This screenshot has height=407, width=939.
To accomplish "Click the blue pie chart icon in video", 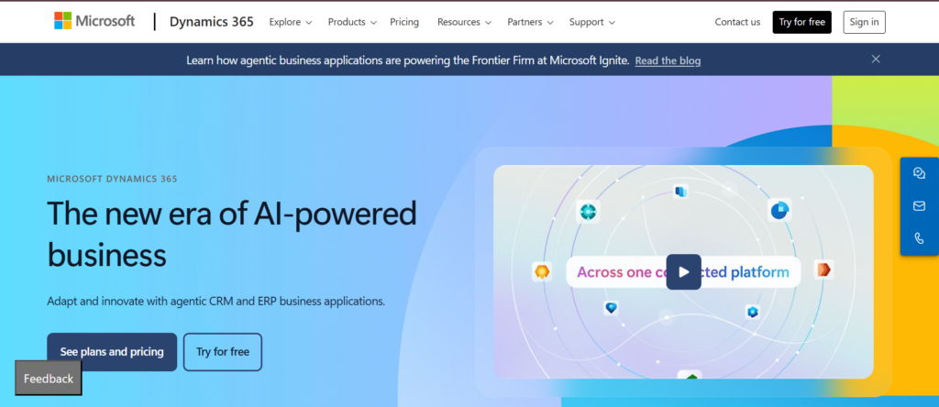I will 779,210.
